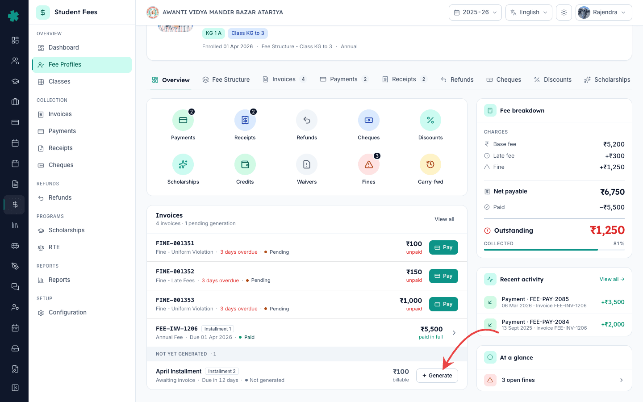Open the Waivers document icon tile
The image size is (643, 402).
pos(307,164)
